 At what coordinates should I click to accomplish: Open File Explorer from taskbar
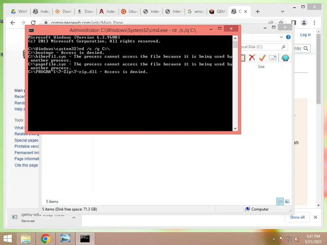(26, 239)
